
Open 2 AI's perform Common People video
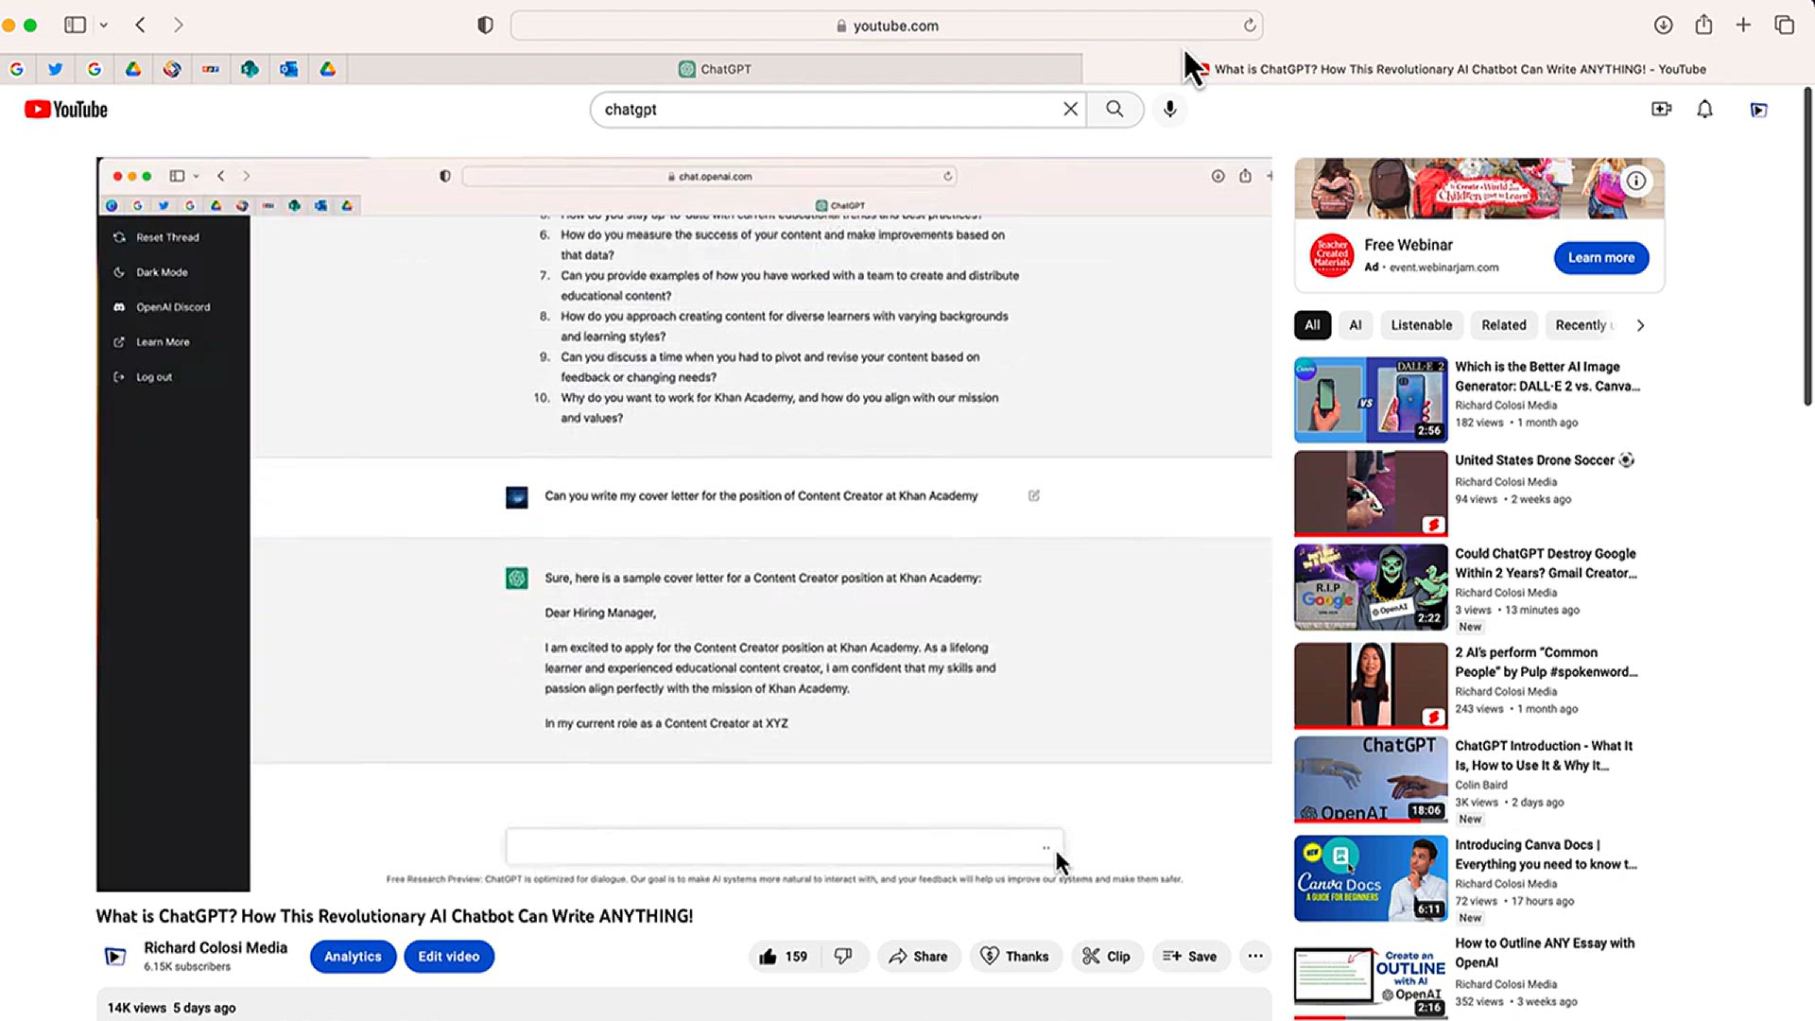point(1370,685)
